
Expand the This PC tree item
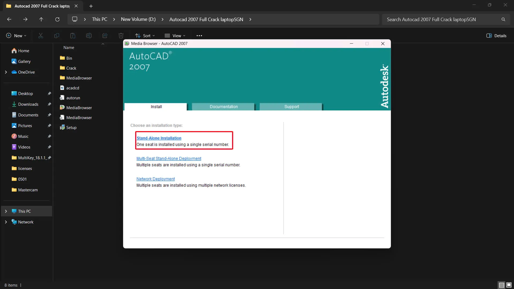click(x=6, y=211)
